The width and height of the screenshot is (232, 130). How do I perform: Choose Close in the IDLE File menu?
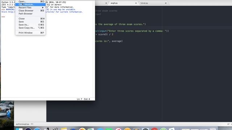[30, 18]
